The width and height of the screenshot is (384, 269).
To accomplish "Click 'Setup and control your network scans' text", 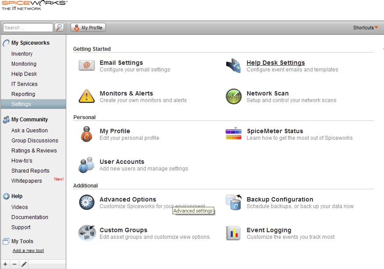I will (291, 100).
